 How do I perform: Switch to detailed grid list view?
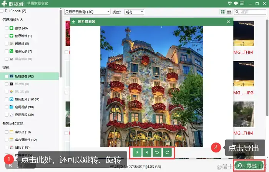[229, 12]
